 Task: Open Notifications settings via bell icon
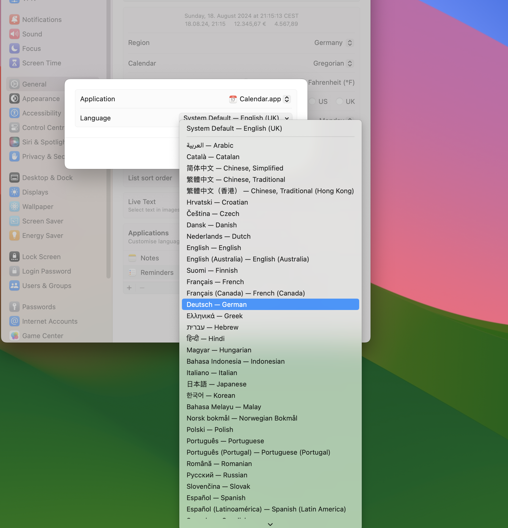point(14,19)
